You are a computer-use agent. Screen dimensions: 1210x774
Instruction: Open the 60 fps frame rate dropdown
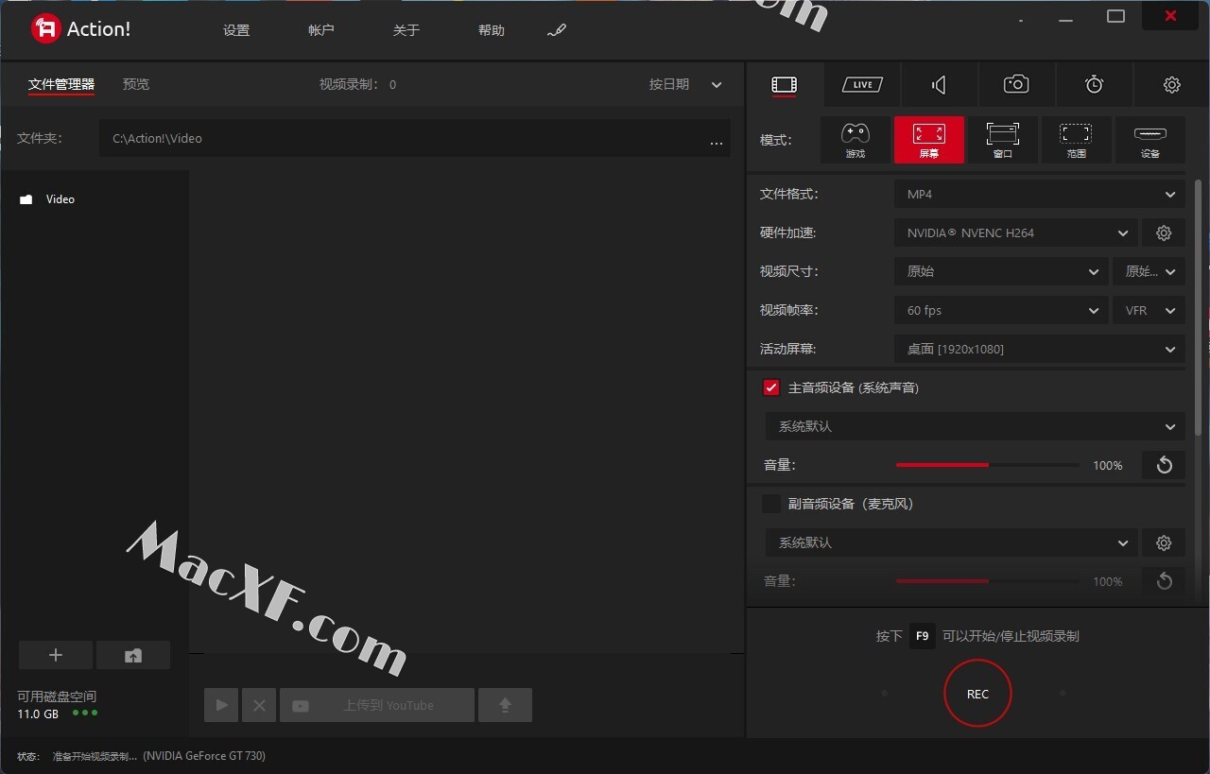(1001, 310)
